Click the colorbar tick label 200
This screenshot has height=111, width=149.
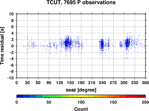[x=145, y=102]
